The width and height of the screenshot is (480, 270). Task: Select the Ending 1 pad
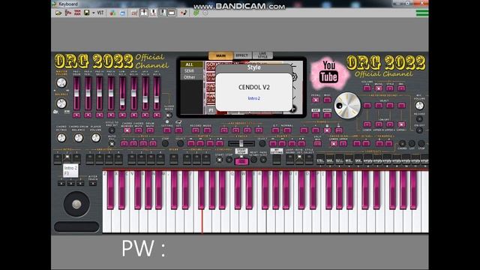tap(187, 159)
